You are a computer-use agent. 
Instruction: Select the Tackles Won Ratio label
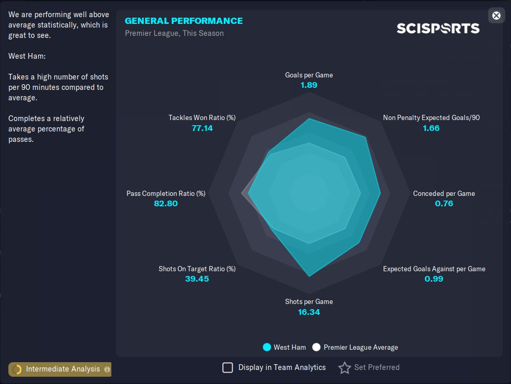coord(202,117)
